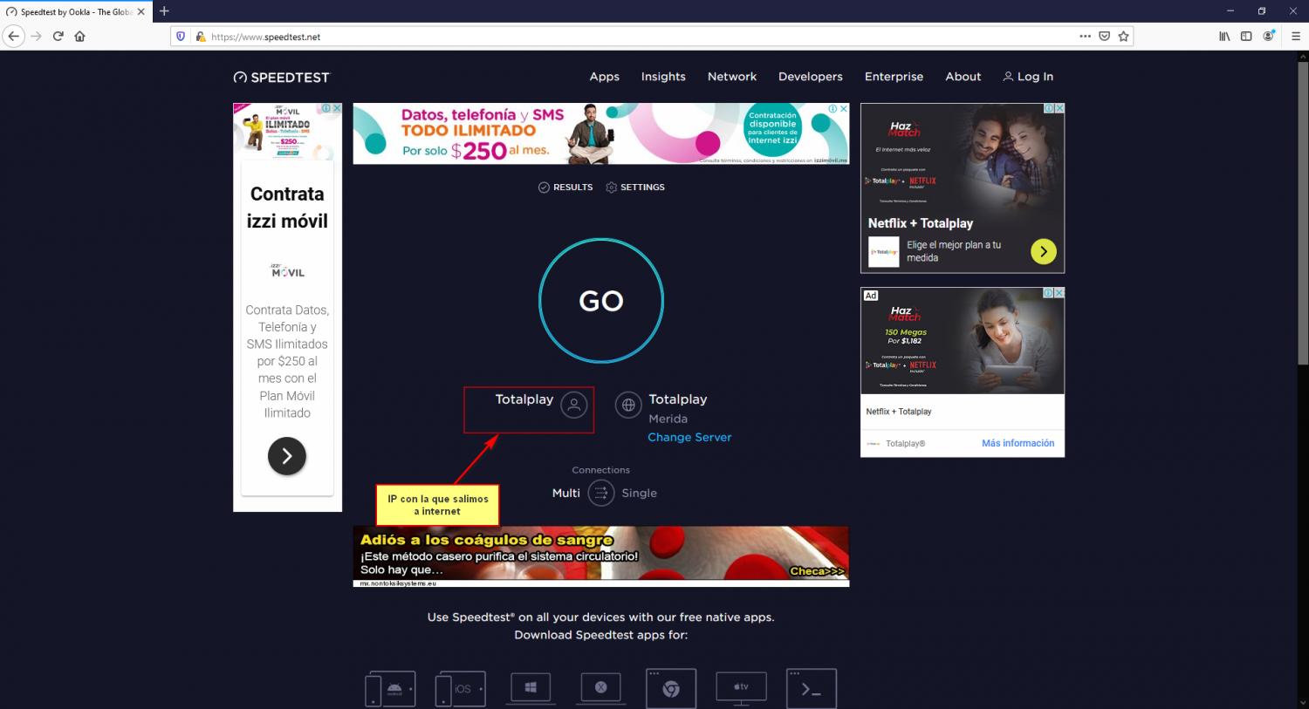The height and width of the screenshot is (709, 1309).
Task: Open the page actions three-dot menu
Action: [x=1085, y=37]
